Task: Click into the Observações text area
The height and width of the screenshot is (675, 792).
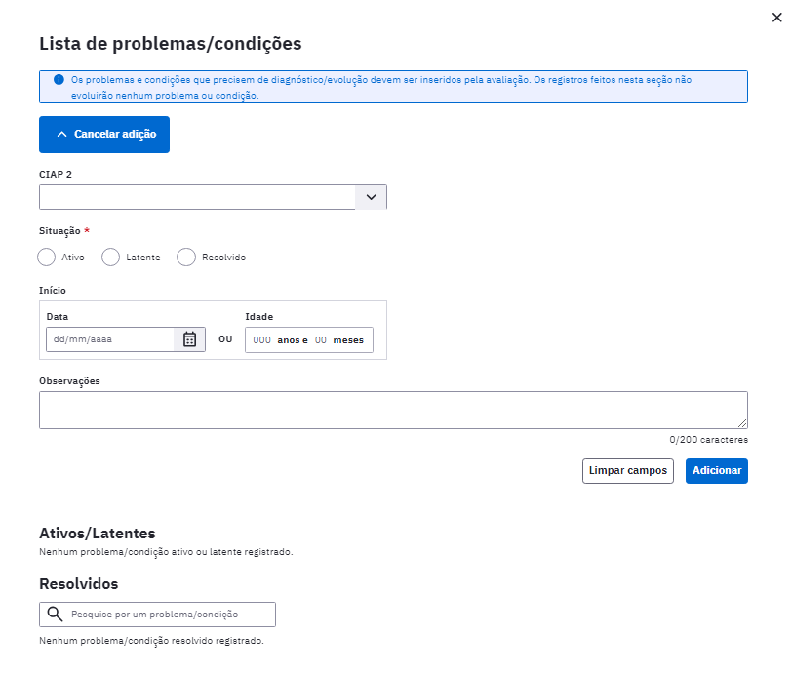Action: (393, 411)
